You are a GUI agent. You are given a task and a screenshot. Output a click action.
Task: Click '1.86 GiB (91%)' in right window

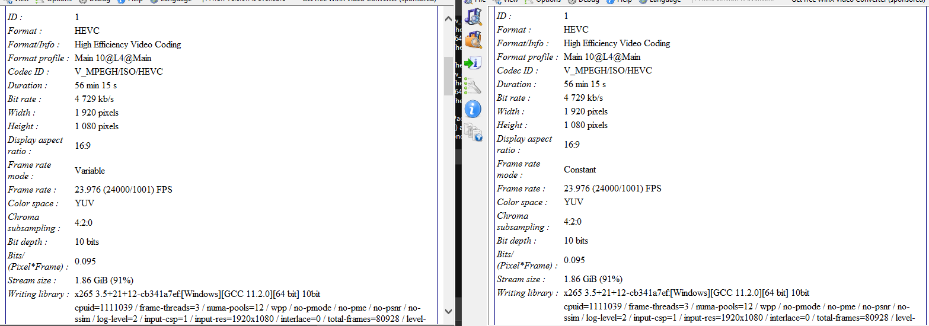tap(593, 279)
